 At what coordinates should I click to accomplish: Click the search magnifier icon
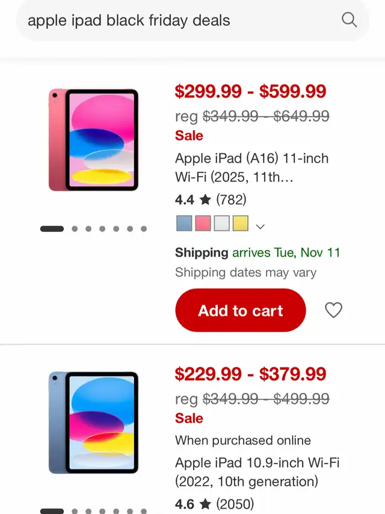click(x=349, y=20)
